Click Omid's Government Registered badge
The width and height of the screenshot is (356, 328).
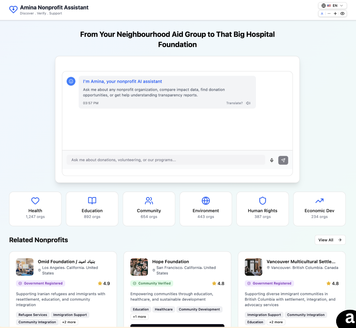click(x=40, y=283)
